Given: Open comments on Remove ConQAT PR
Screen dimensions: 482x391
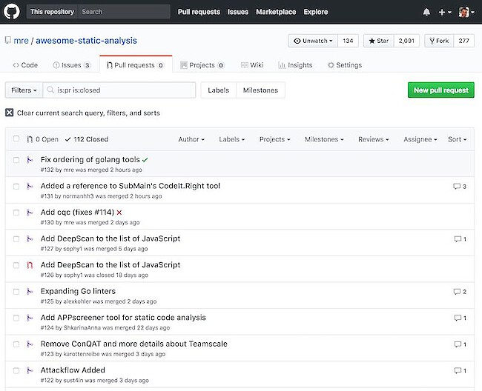Looking at the screenshot, I should (460, 344).
